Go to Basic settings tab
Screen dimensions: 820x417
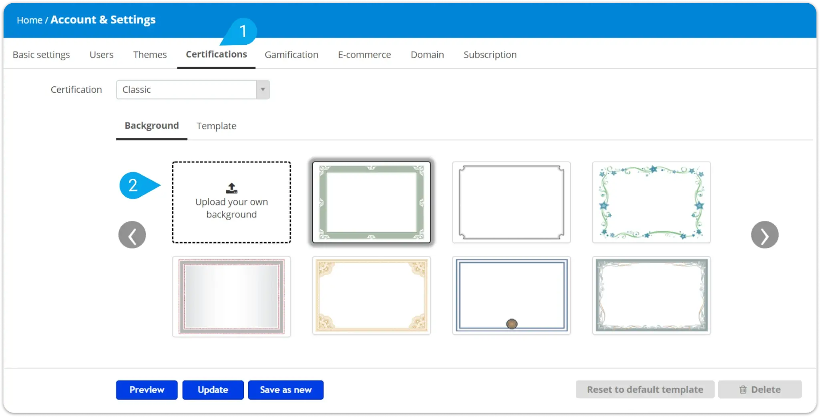tap(41, 55)
